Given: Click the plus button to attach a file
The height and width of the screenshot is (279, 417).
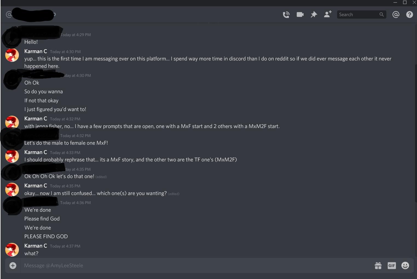Looking at the screenshot, I should coord(13,266).
